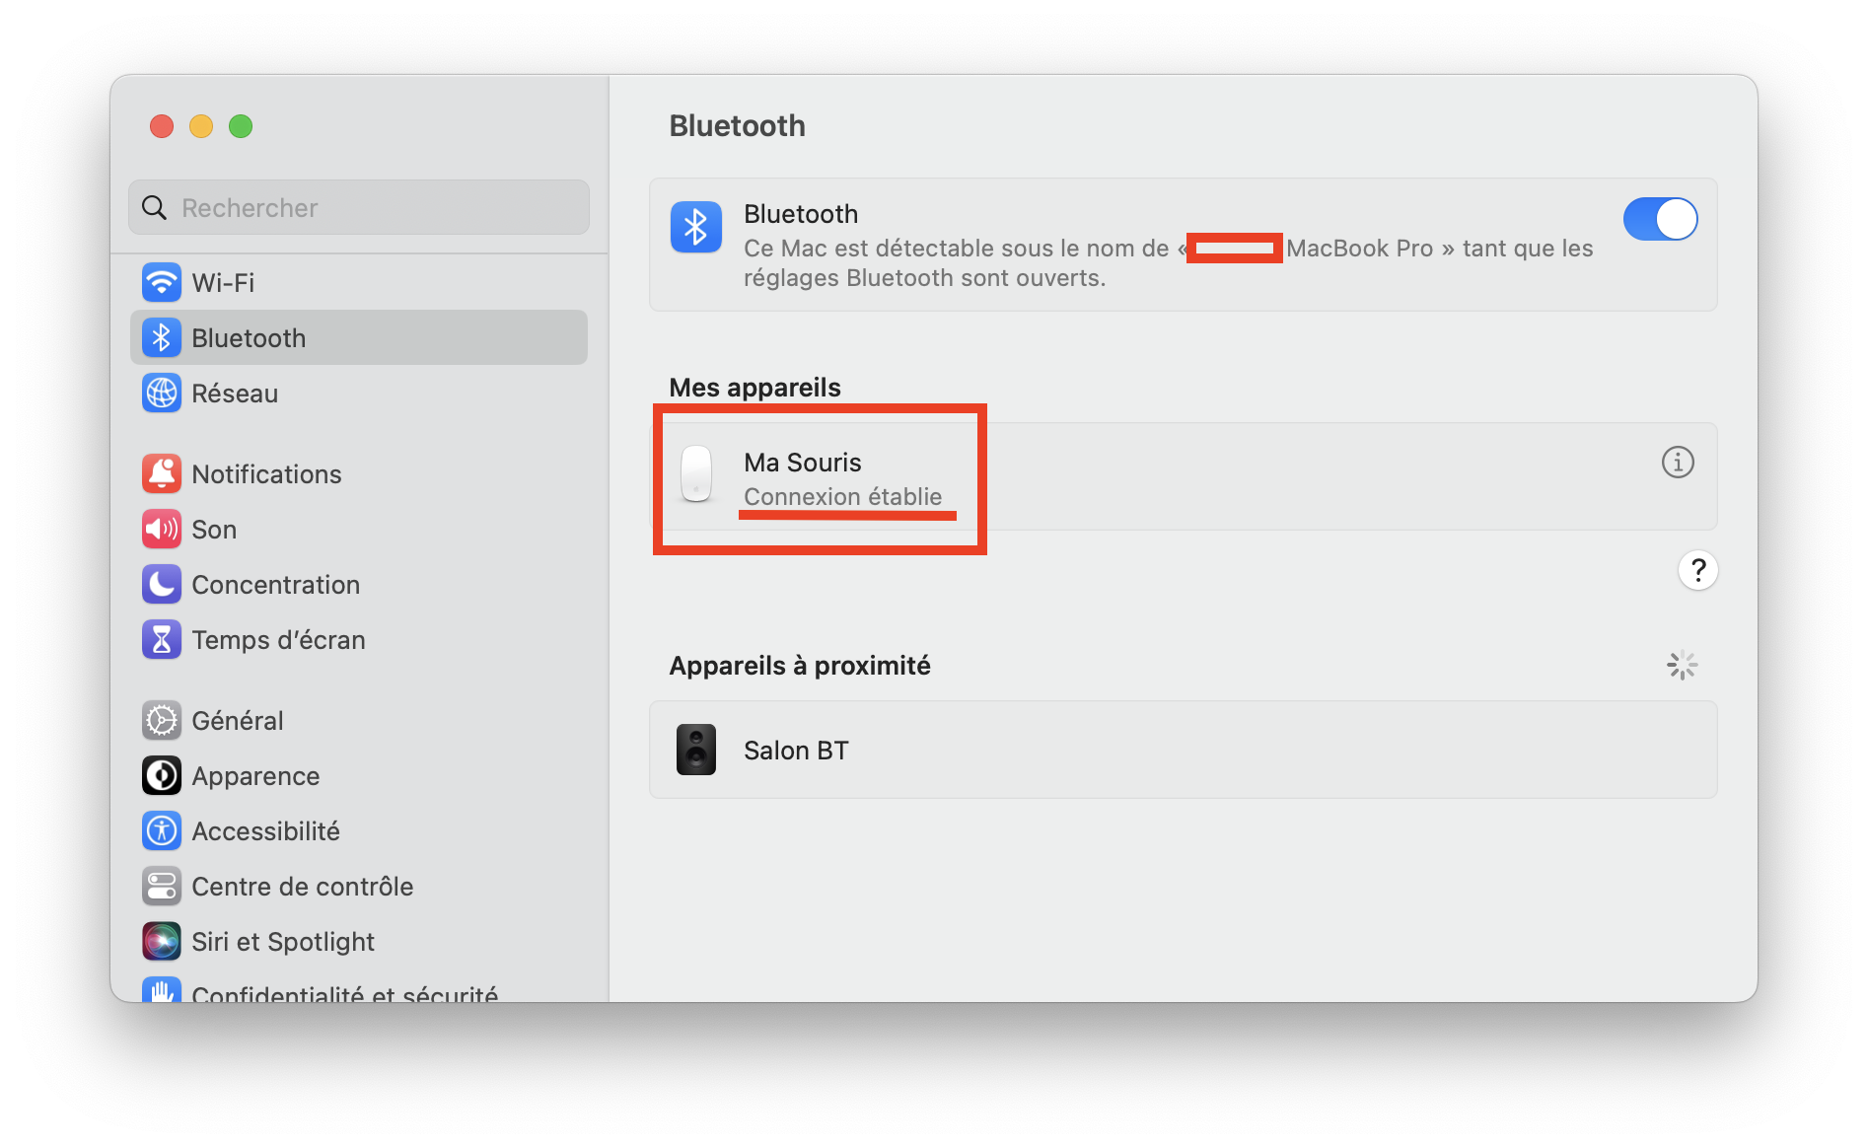Viewport: 1868px width, 1148px height.
Task: Click the green zoom window button
Action: [241, 126]
